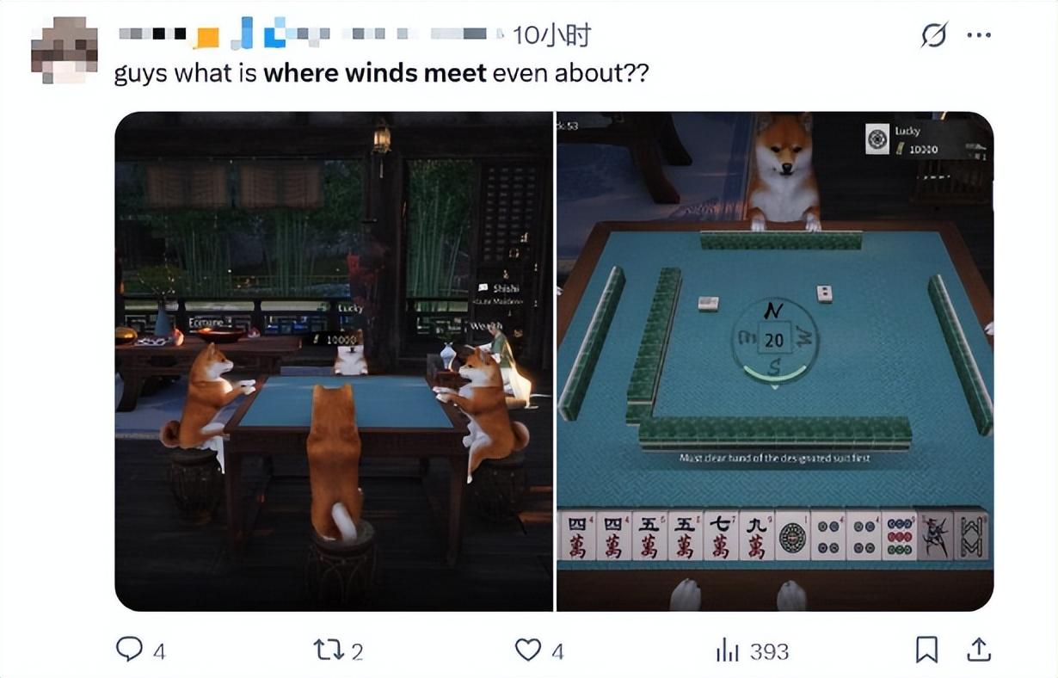View post analytics bar chart icon
This screenshot has width=1058, height=678.
(728, 650)
